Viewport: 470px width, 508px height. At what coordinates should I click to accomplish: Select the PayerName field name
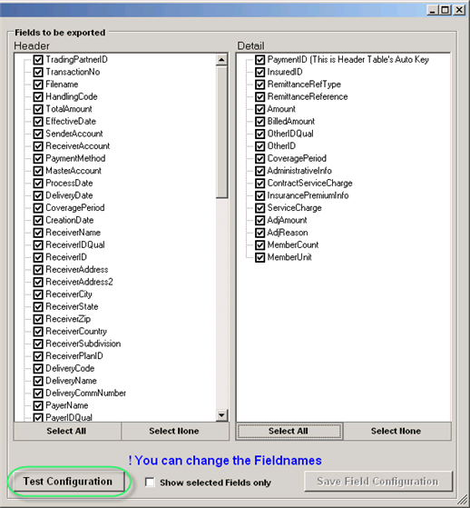point(67,405)
